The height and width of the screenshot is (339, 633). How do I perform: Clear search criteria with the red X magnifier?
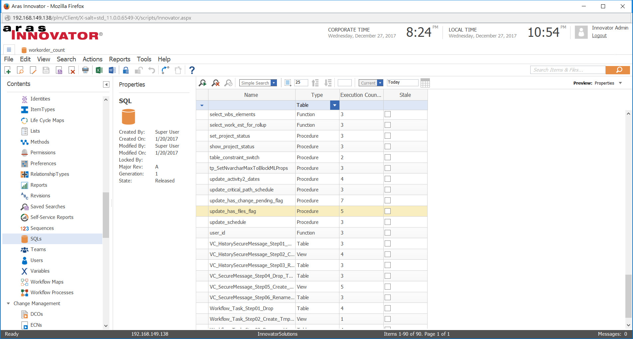pyautogui.click(x=215, y=83)
